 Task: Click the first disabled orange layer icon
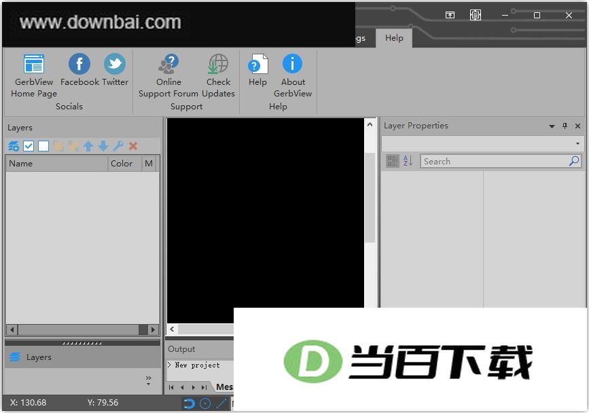[58, 146]
